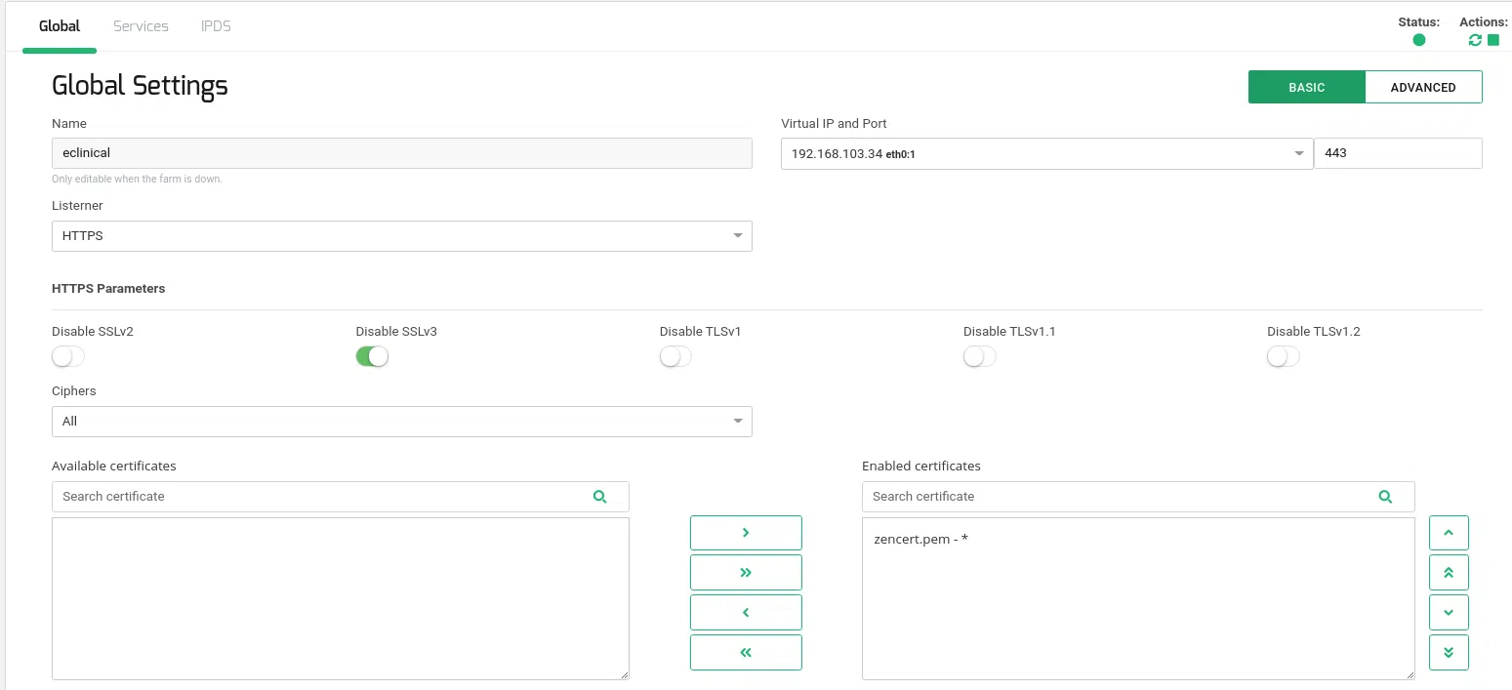This screenshot has width=1512, height=690.
Task: Expand the Ciphers dropdown
Action: [x=401, y=422]
